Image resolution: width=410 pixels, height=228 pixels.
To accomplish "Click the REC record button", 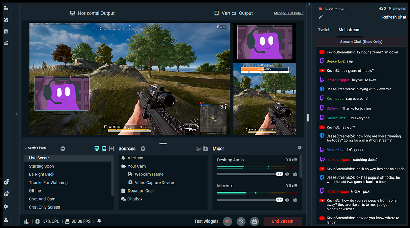I will coord(228,222).
